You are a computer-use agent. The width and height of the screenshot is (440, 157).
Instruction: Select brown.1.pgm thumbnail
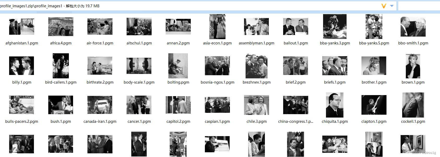tap(413, 66)
